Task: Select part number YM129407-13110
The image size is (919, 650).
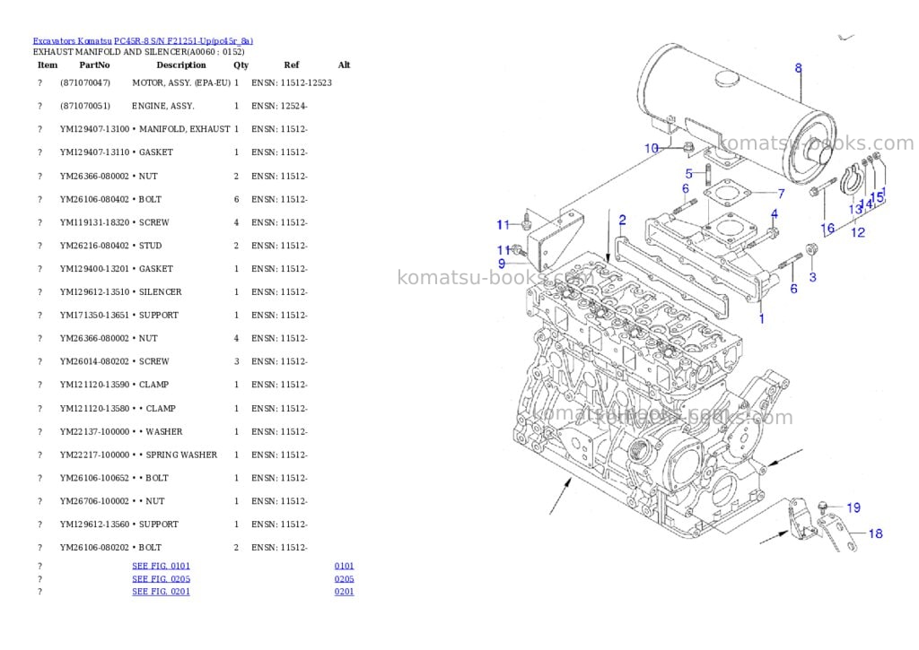Action: [x=94, y=152]
